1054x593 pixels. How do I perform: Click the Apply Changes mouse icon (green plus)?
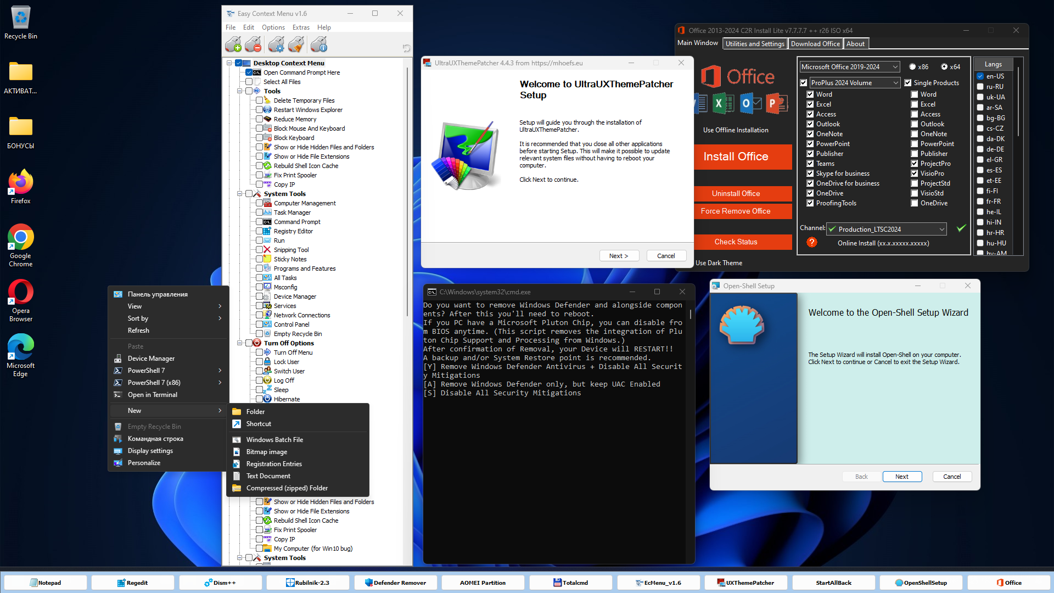click(x=233, y=44)
